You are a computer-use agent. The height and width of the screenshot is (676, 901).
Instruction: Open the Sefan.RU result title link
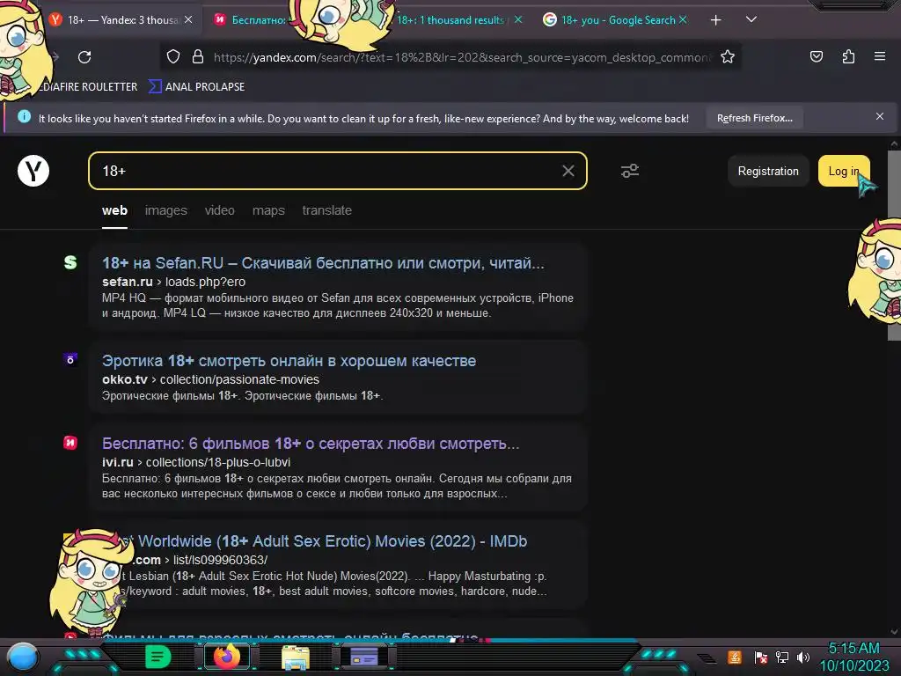coord(323,262)
